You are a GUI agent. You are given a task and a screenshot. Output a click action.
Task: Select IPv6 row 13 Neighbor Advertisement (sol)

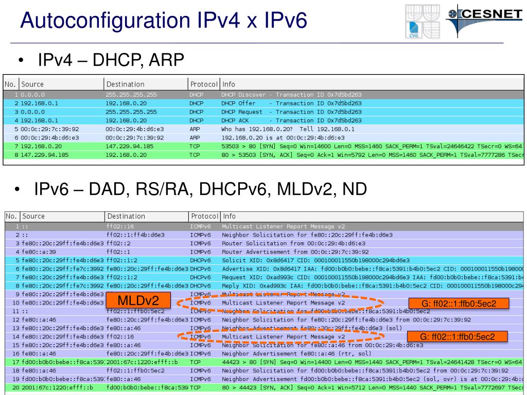coord(264,328)
